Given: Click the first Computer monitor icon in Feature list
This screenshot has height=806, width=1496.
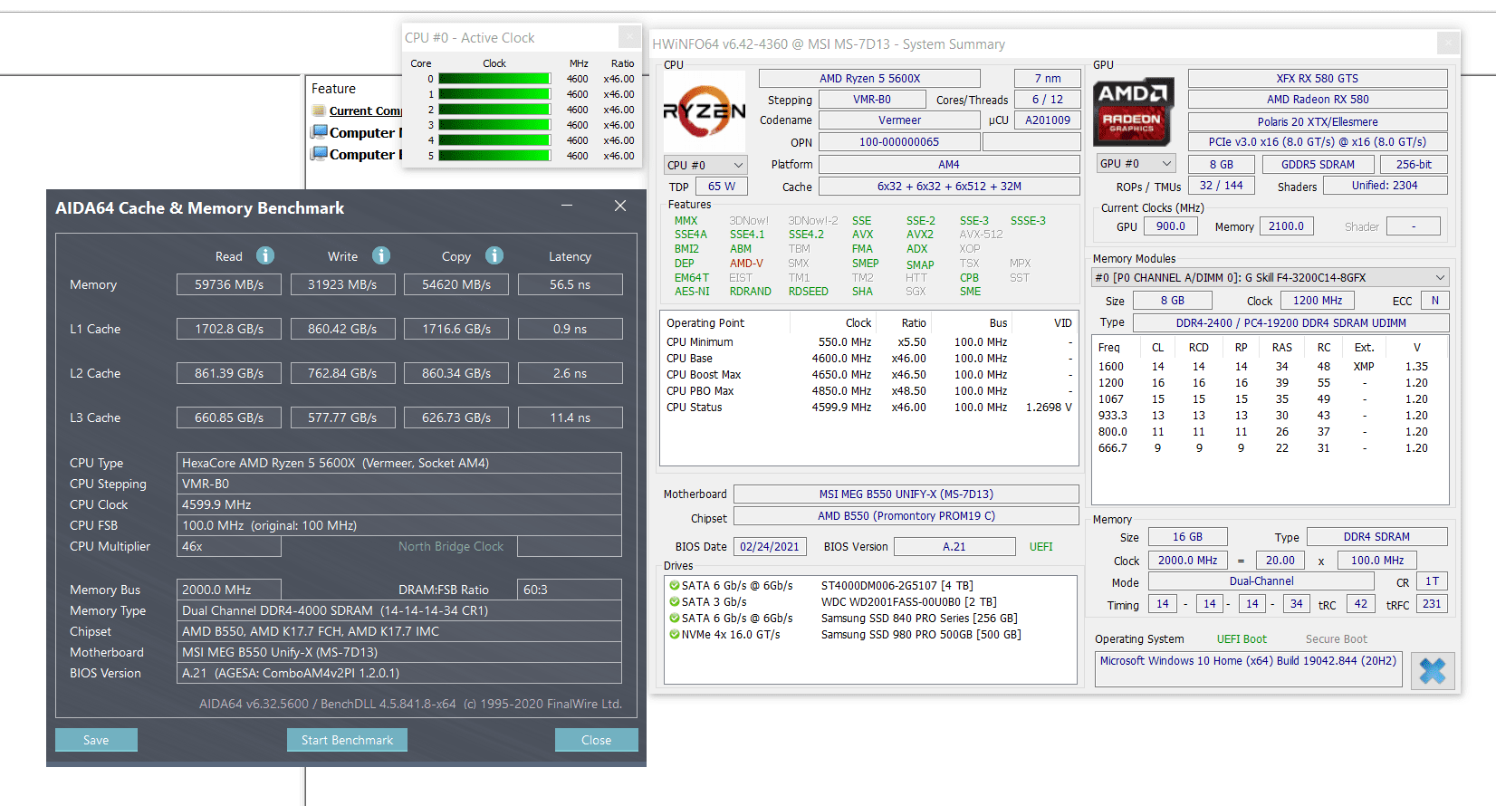Looking at the screenshot, I should pos(320,132).
